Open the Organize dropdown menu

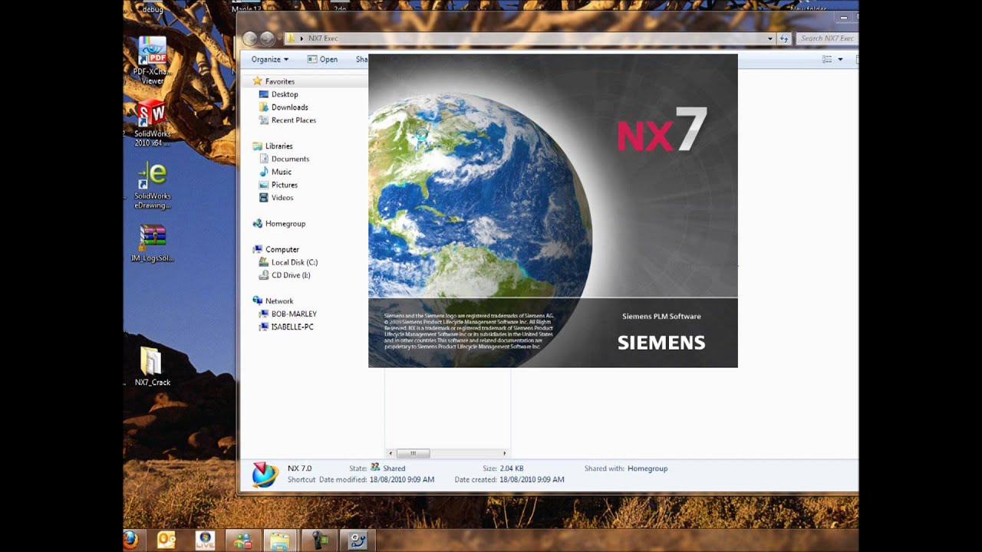270,59
